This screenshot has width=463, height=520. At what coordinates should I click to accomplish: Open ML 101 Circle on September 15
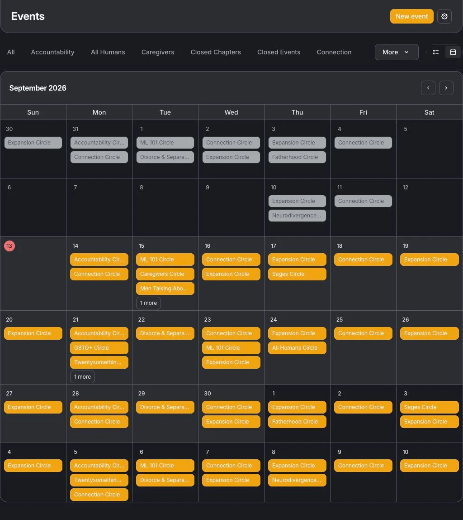[165, 260]
